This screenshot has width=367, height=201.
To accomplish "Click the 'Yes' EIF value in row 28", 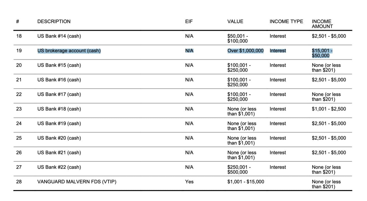I will [x=189, y=182].
